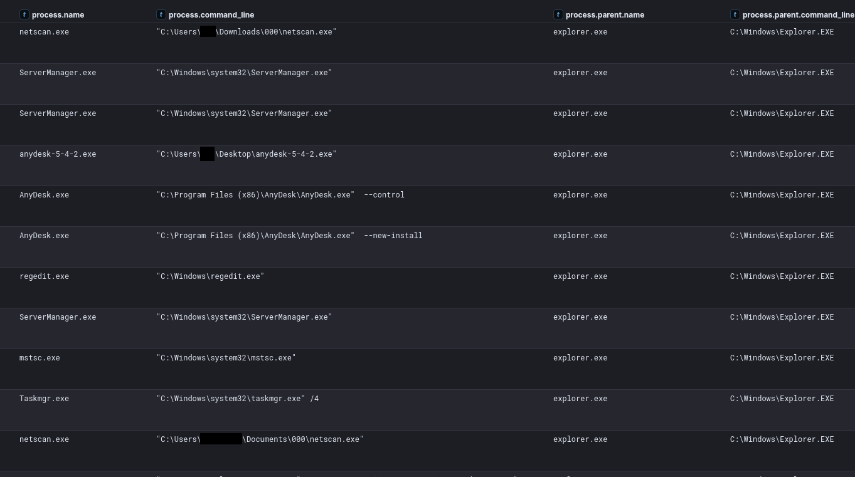Select the process.parent.command_line column header label
The width and height of the screenshot is (855, 477).
point(798,15)
